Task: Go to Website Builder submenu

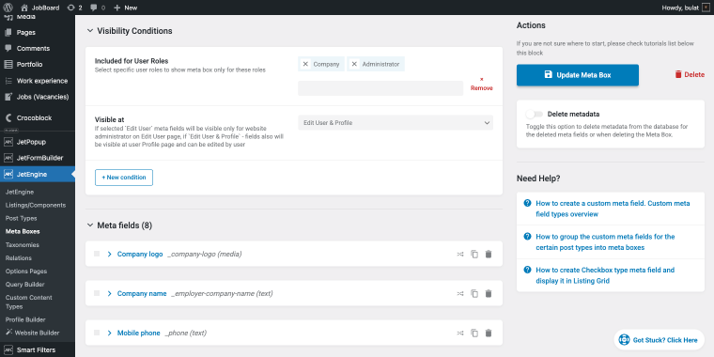Action: coord(33,333)
